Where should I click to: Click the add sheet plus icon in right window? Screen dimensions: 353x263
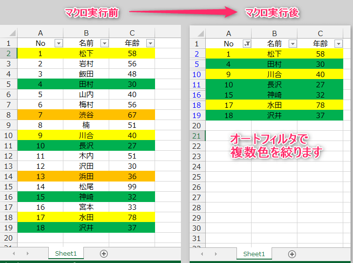tap(292, 254)
